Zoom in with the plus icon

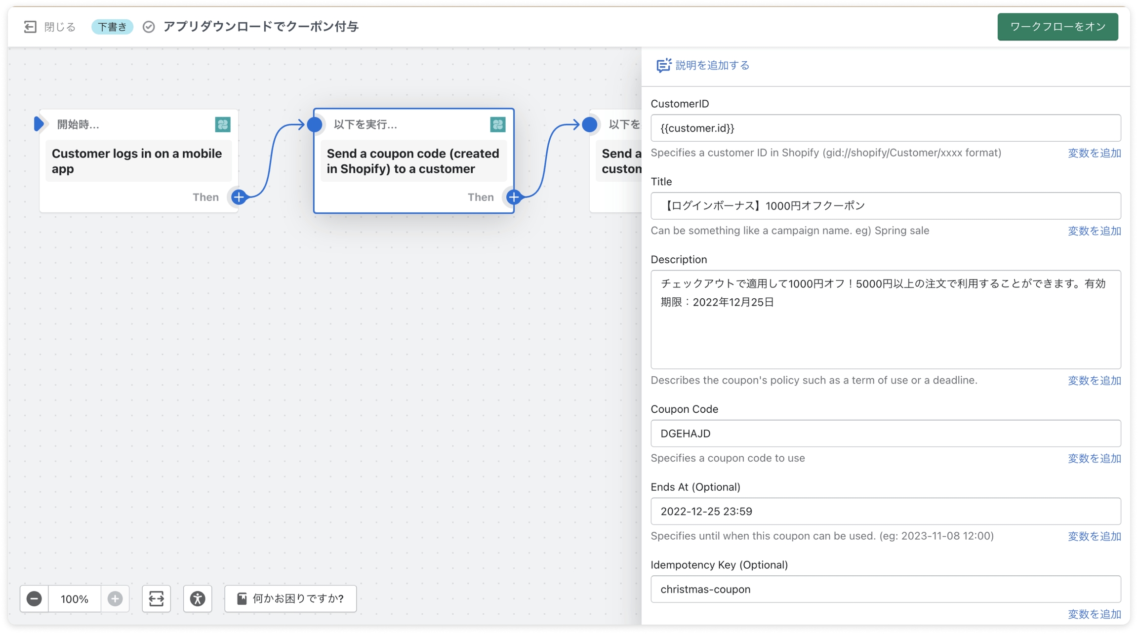pyautogui.click(x=115, y=598)
